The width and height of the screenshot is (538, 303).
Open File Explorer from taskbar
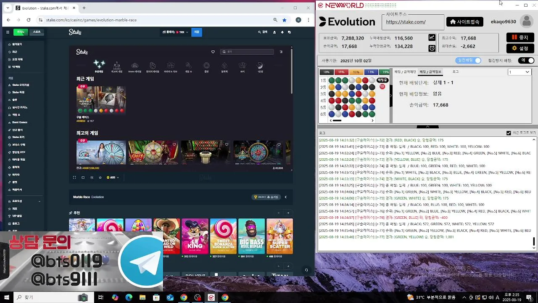click(x=142, y=298)
